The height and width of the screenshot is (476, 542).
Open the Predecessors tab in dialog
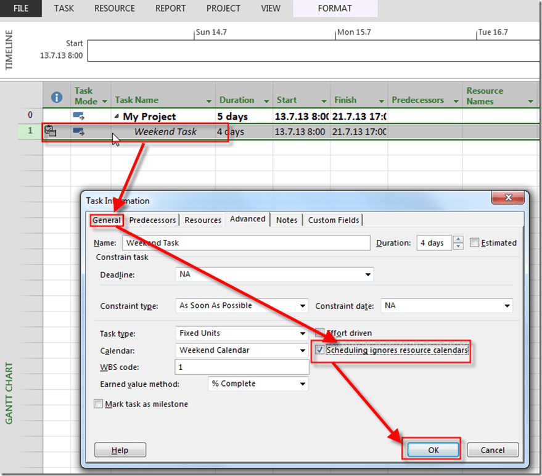[152, 220]
